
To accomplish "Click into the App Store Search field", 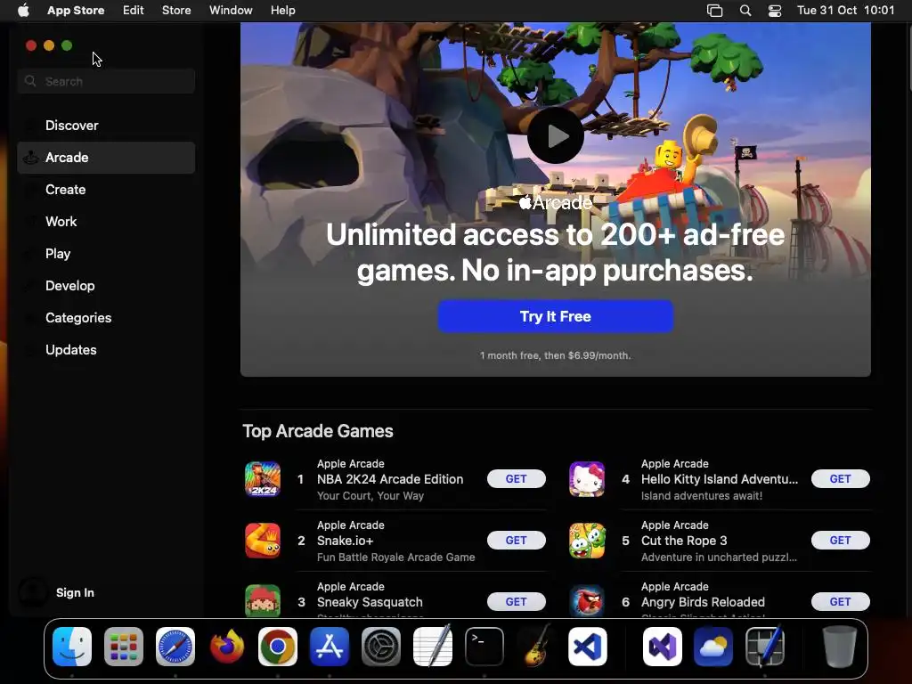I will (x=107, y=81).
